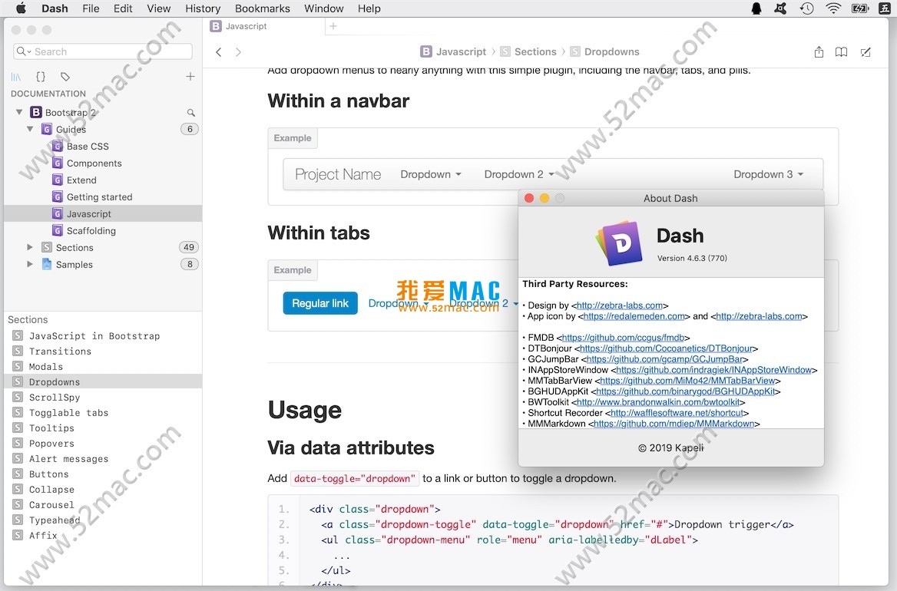This screenshot has height=591, width=897.
Task: Open the DTBonjour GitHub link
Action: point(666,348)
